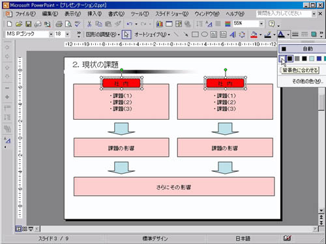
Task: Insert a diagram or organization chart
Action: pos(242,34)
